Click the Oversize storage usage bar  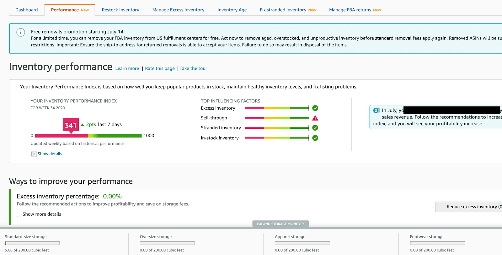click(167, 243)
